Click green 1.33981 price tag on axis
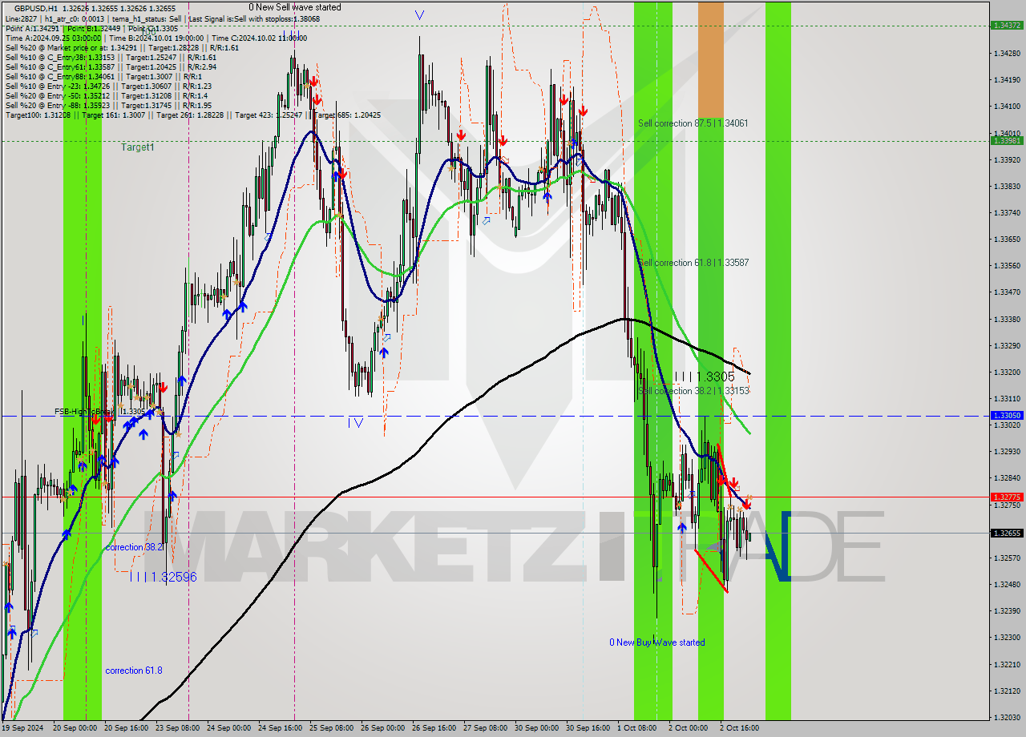 (1007, 140)
